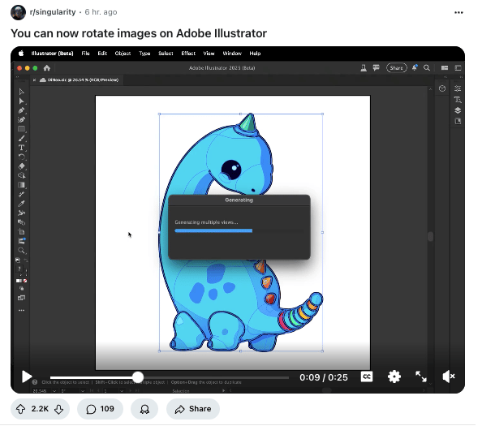Open Illustrator search icon
This screenshot has height=426, width=482.
tap(427, 68)
